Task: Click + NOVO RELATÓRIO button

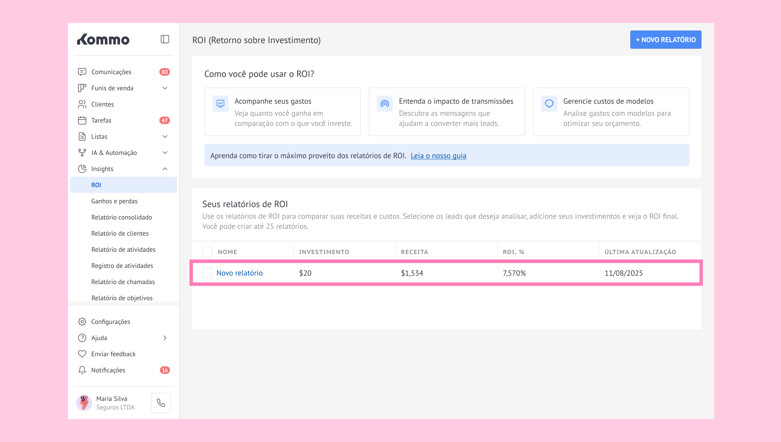Action: pyautogui.click(x=665, y=40)
